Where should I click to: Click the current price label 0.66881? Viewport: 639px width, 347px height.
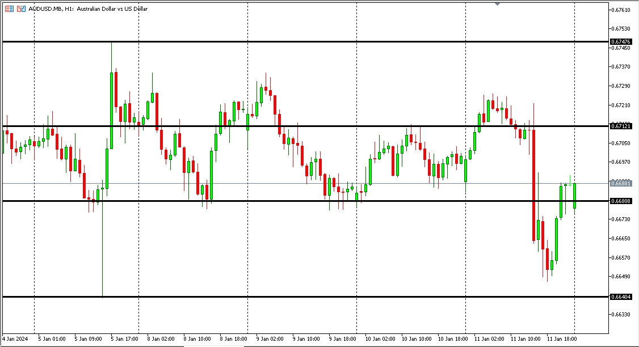(x=621, y=183)
